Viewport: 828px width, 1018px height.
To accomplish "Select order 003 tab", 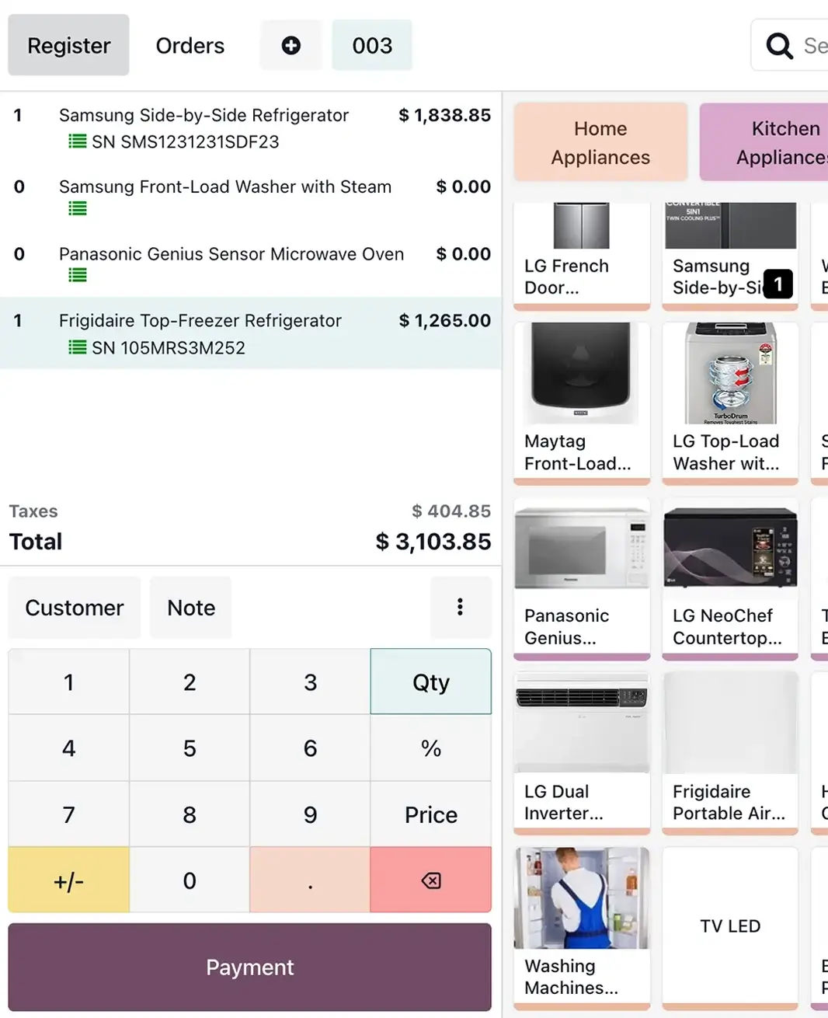I will coord(372,46).
